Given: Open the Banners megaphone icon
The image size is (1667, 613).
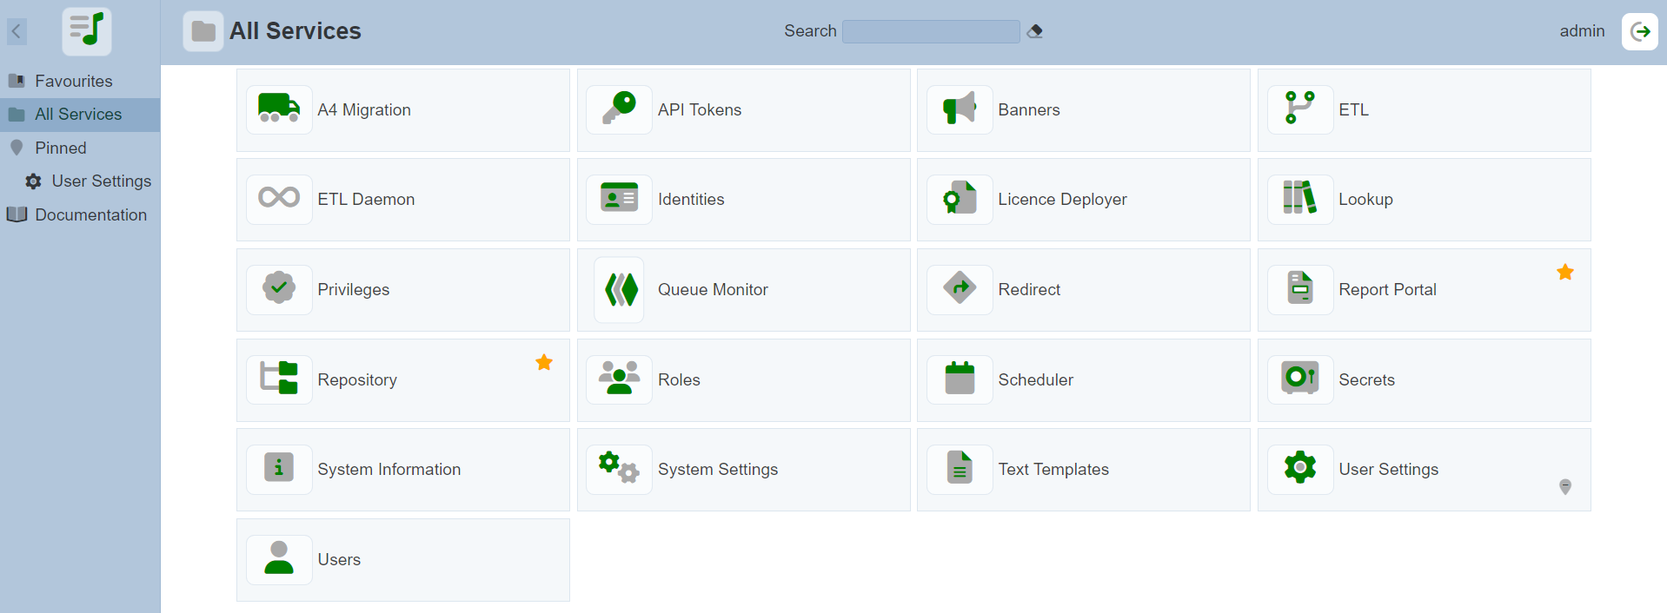Looking at the screenshot, I should click(960, 109).
